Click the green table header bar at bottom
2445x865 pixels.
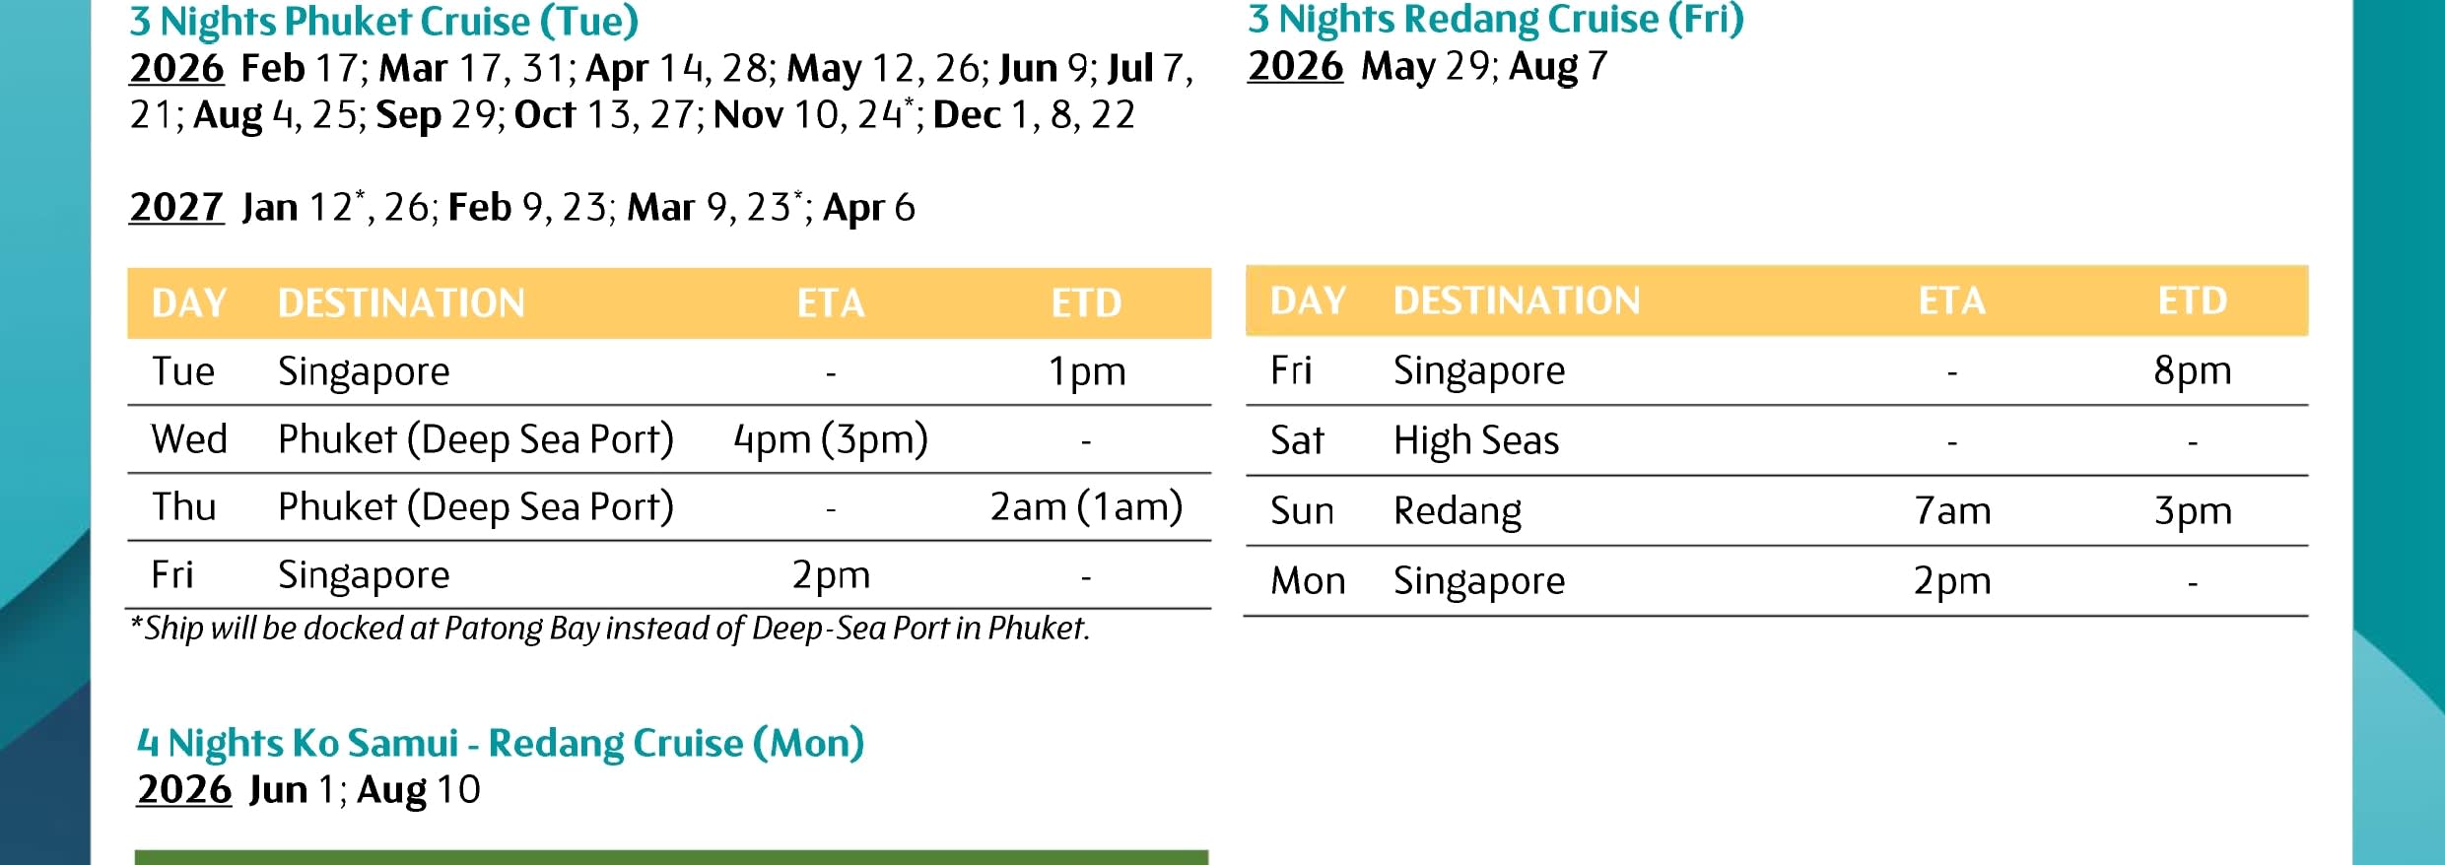(671, 857)
